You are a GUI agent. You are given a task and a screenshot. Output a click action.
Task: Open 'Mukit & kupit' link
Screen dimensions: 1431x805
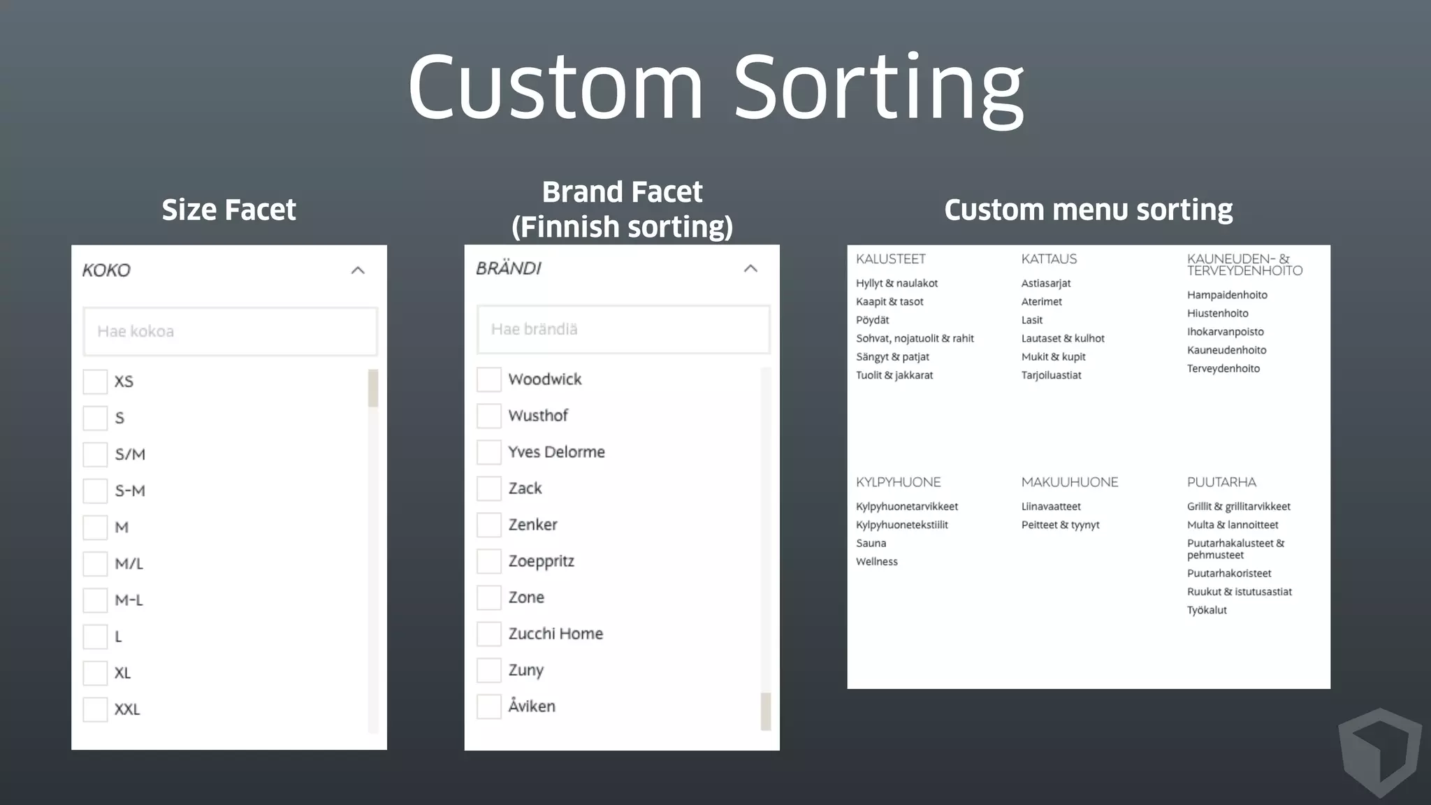1054,356
